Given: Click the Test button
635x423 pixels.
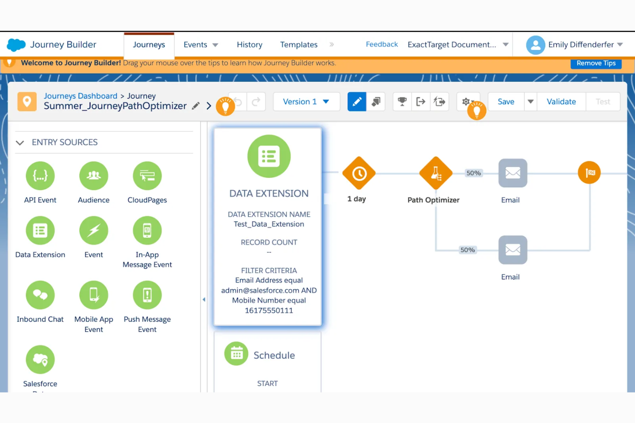Looking at the screenshot, I should [603, 102].
